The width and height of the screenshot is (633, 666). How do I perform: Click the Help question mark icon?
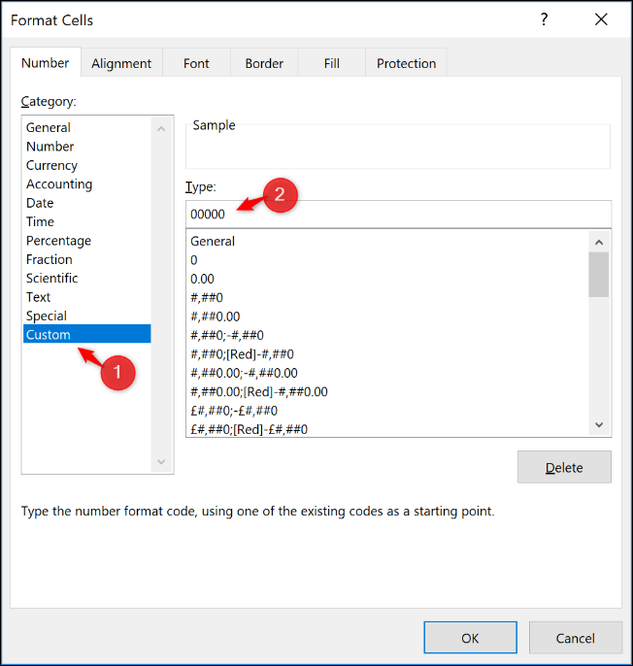pyautogui.click(x=544, y=19)
